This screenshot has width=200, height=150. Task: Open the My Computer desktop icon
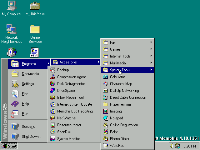tap(12, 8)
